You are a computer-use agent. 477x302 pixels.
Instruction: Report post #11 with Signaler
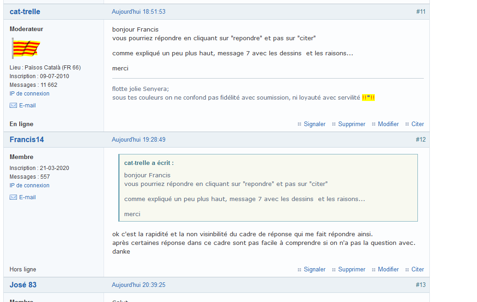(314, 124)
